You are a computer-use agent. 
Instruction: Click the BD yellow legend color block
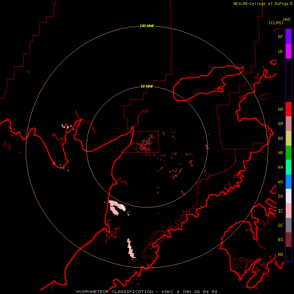click(288, 139)
